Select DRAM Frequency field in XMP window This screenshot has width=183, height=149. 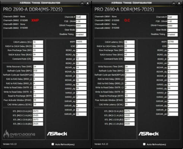(81, 26)
